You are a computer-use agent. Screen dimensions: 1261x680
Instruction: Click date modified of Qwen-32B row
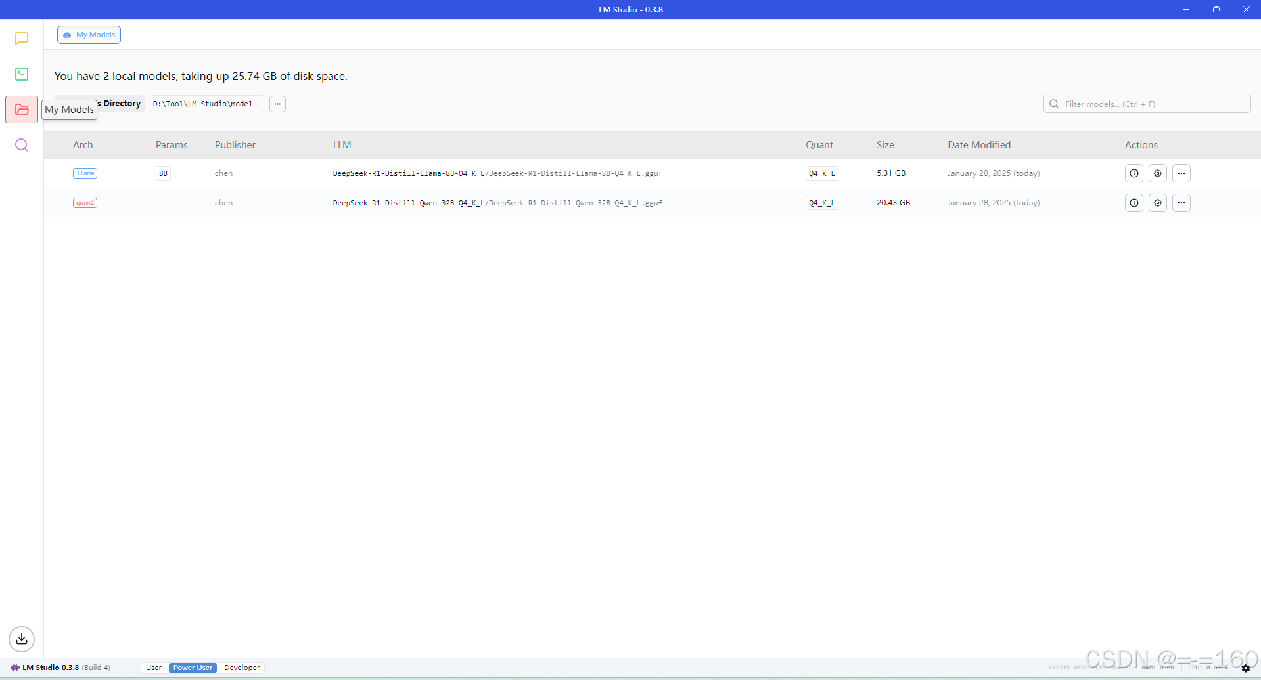994,203
